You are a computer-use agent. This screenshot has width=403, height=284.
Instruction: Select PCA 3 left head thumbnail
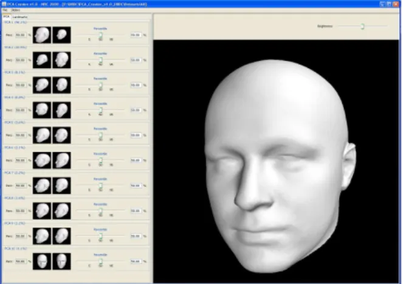42,85
